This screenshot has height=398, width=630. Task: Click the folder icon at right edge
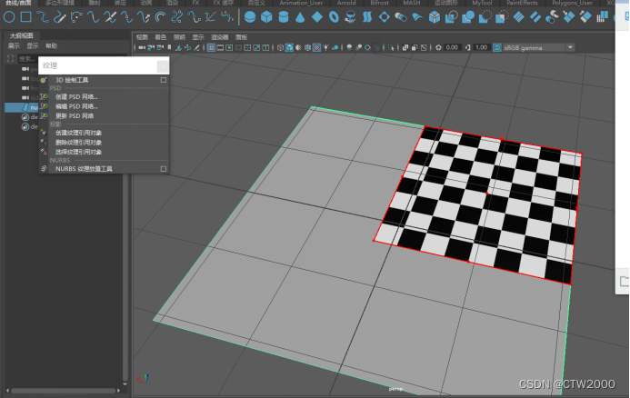tap(624, 281)
